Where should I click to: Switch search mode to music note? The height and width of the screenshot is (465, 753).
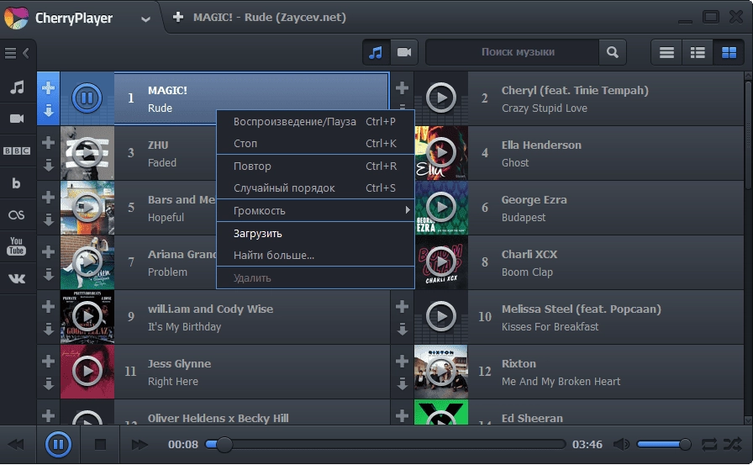tap(376, 52)
